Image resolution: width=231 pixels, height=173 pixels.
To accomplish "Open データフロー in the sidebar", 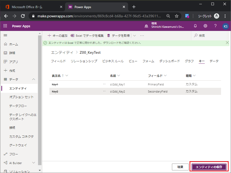I will click(18, 106).
